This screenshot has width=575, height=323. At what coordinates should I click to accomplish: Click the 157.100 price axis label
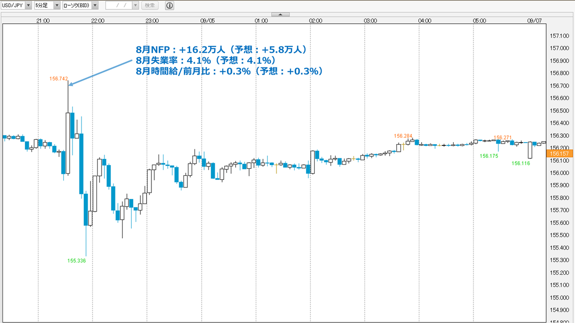tap(559, 36)
